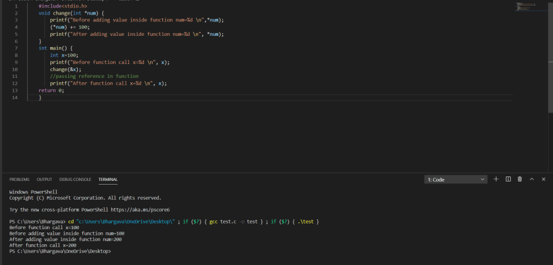Click terminal output 'After function call x=200'

click(x=43, y=246)
